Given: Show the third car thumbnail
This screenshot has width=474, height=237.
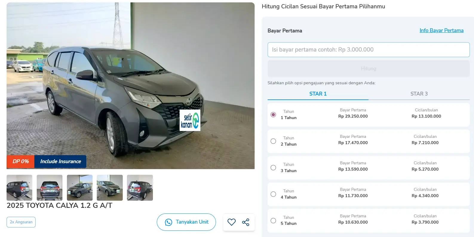Looking at the screenshot, I should point(80,188).
